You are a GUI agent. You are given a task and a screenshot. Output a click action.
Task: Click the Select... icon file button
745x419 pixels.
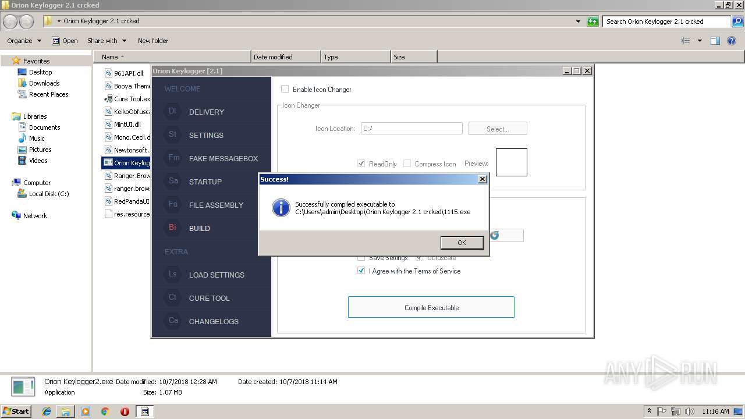[x=498, y=129]
